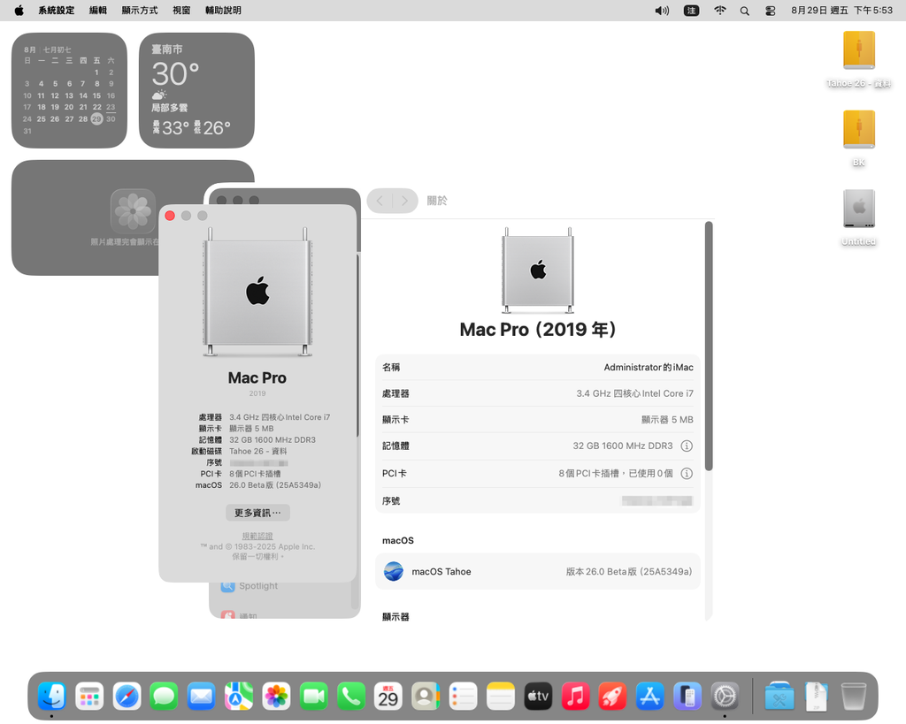
Task: Open Launchpad apps in the Dock
Action: 89,696
